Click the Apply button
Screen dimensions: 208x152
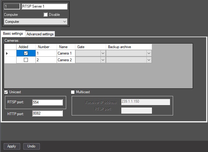click(x=12, y=146)
